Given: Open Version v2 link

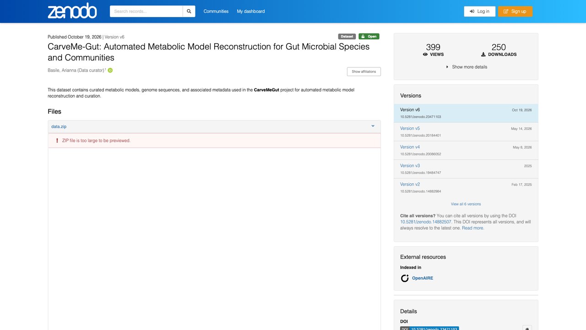Looking at the screenshot, I should 410,184.
